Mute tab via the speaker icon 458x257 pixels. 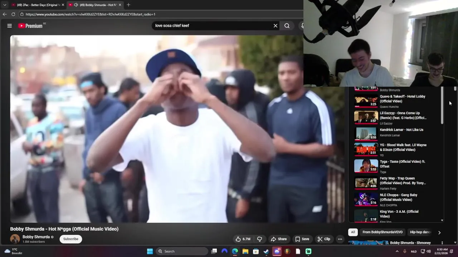pos(76,5)
